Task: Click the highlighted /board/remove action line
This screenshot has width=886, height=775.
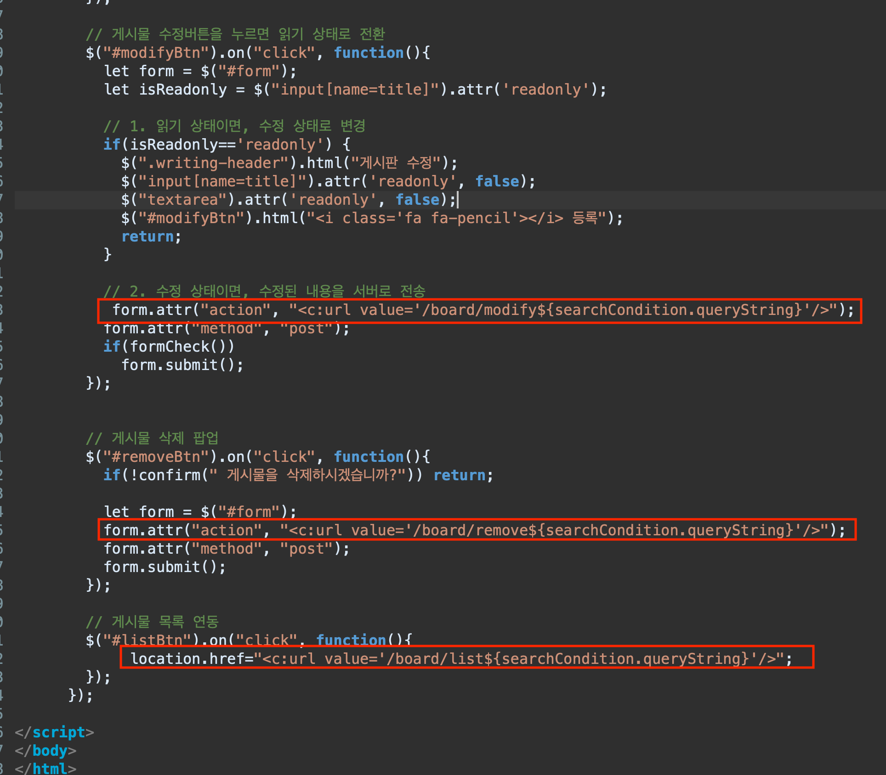Action: point(473,530)
